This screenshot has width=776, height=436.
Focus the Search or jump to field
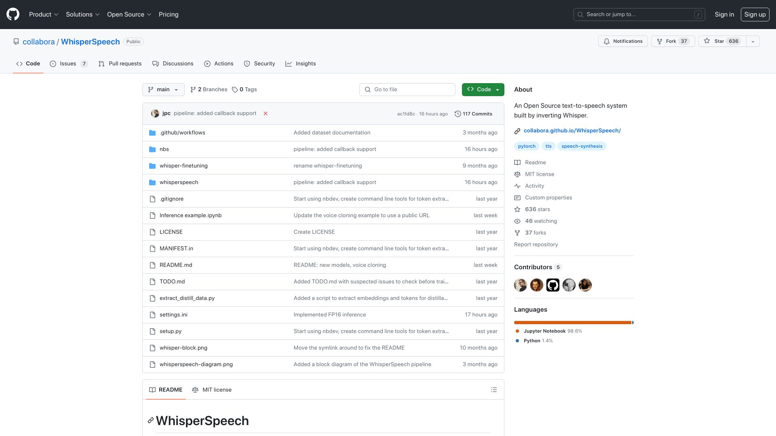point(639,15)
